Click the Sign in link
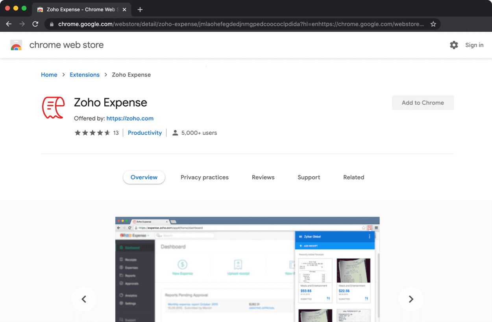492x322 pixels. click(x=474, y=45)
